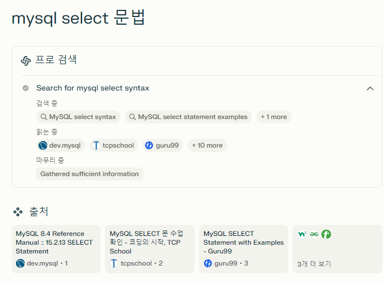384x282 pixels.
Task: Click the gray completed-step checkmark icon
Action: [x=25, y=88]
